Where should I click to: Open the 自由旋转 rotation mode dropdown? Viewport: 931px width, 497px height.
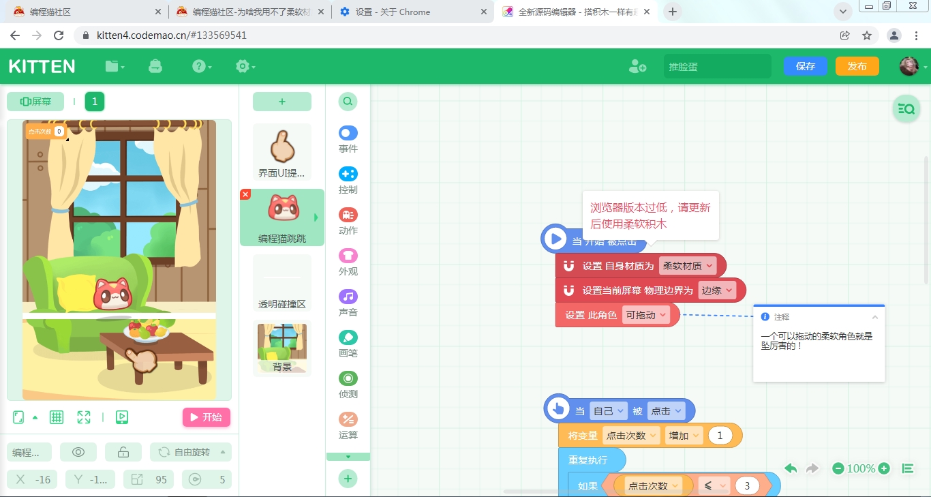click(x=191, y=452)
